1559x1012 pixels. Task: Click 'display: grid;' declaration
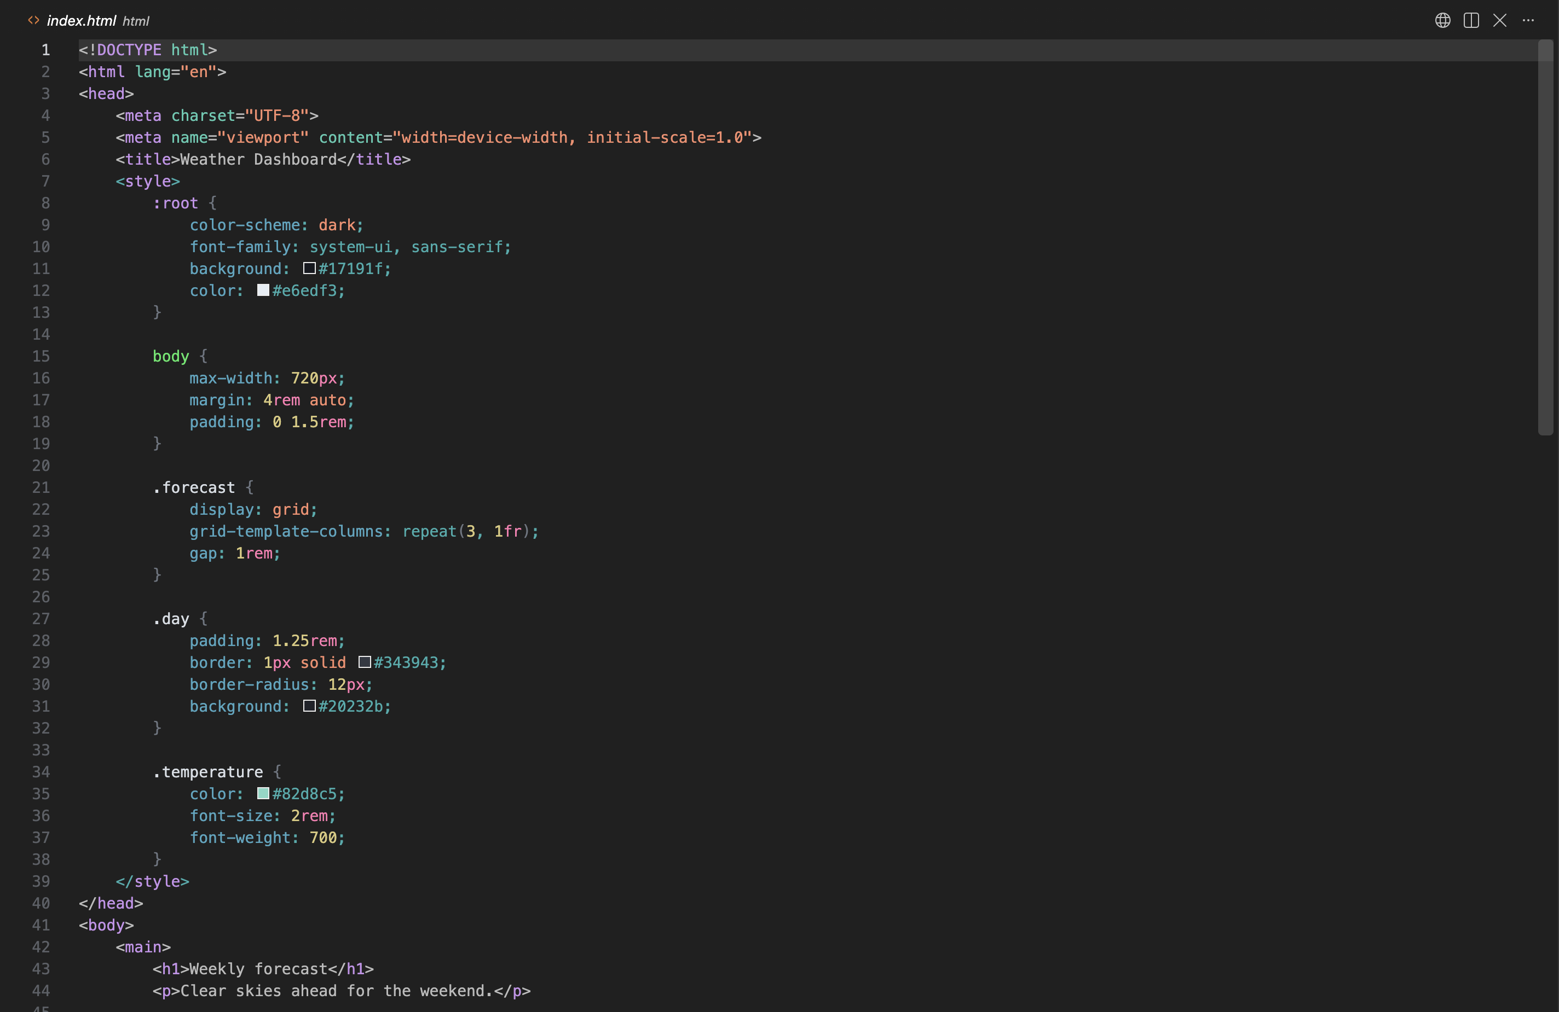(x=253, y=509)
